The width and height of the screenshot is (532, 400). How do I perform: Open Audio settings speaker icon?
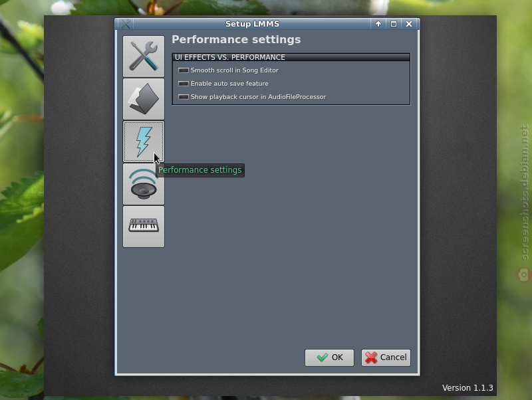coord(144,185)
